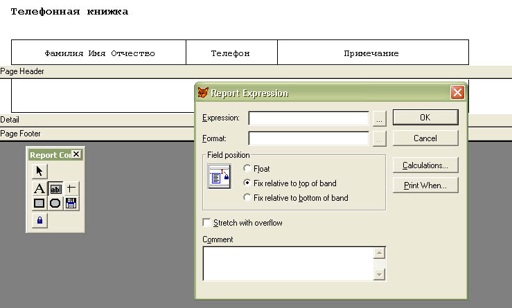
Task: Select the Label text tool
Action: pos(39,188)
